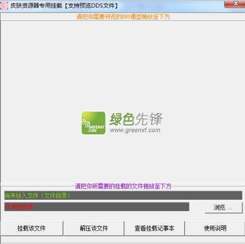Click blank gap between directory field and 浏览
Screen dimensions: 245x244
pyautogui.click(x=197, y=207)
